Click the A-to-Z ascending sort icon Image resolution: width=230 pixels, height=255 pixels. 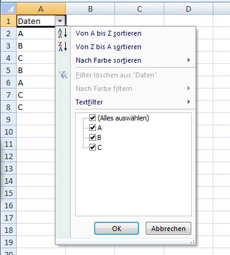(x=63, y=33)
